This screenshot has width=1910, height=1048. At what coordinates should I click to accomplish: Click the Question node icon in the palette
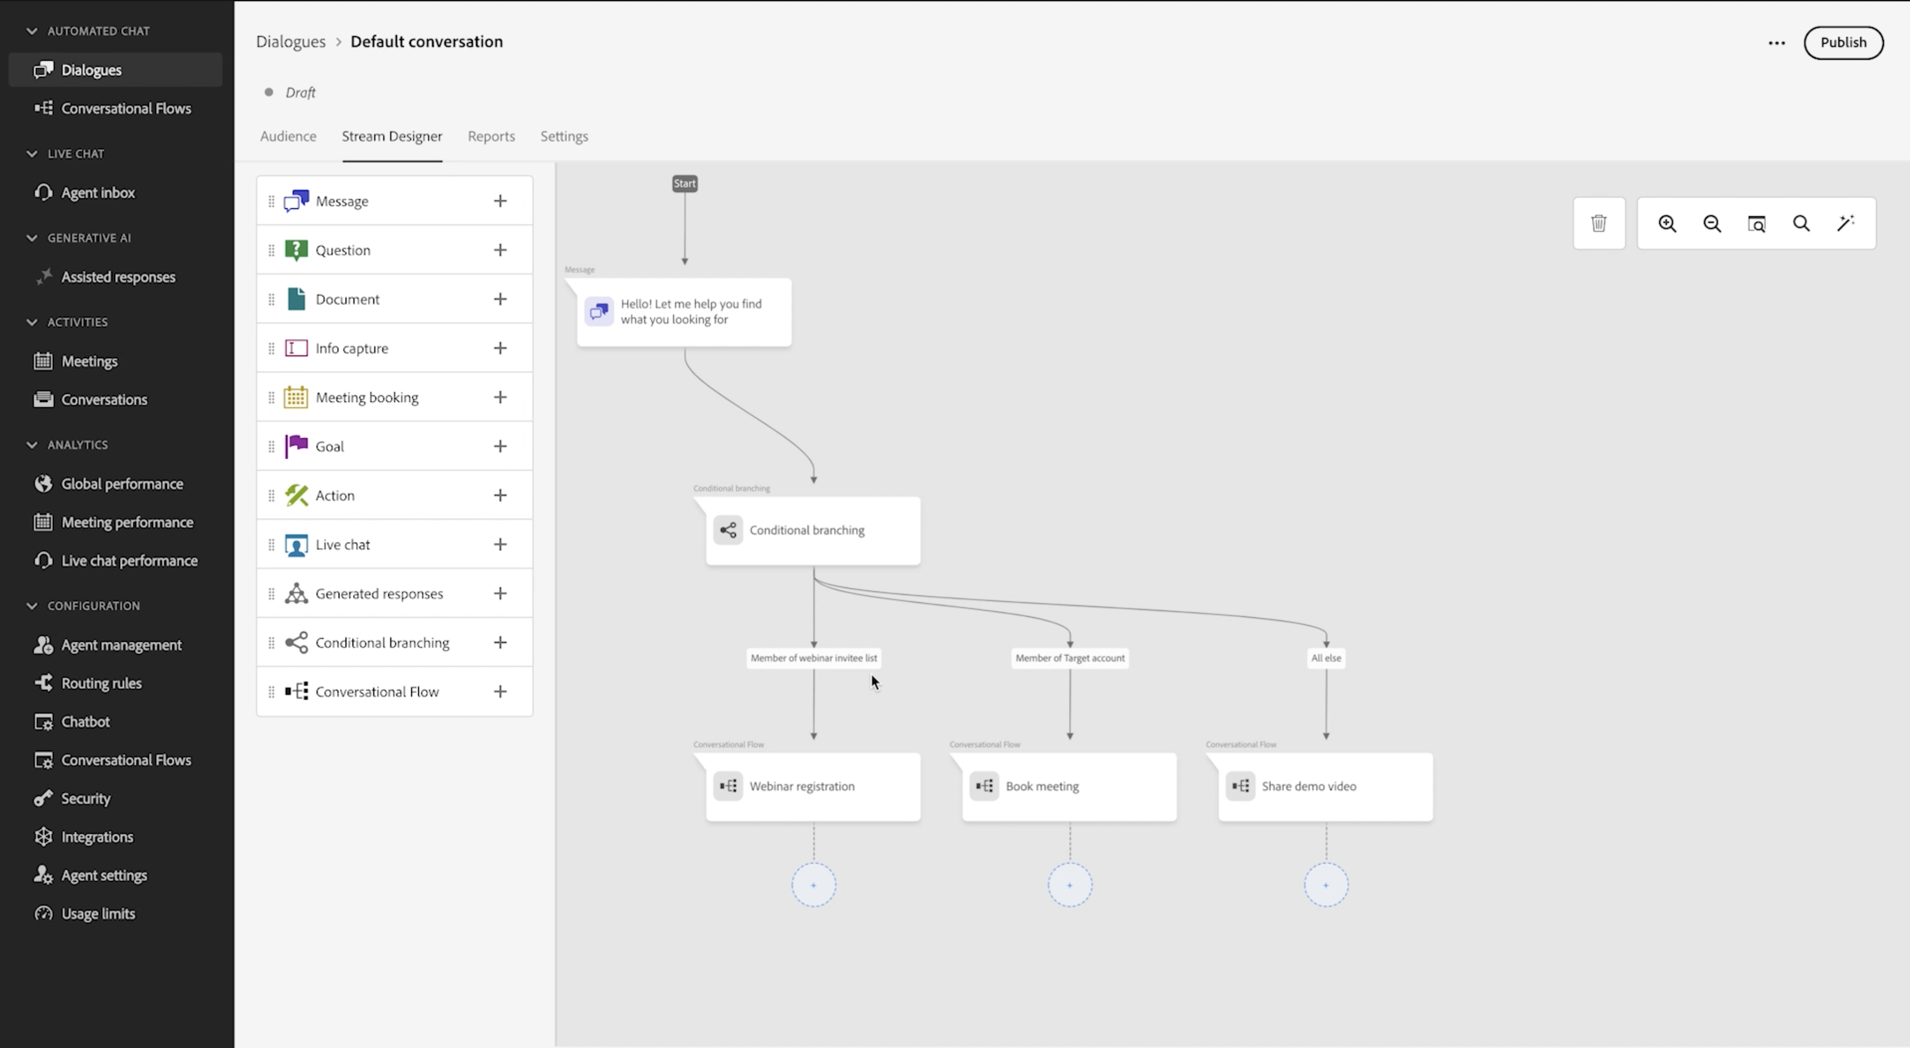tap(296, 249)
